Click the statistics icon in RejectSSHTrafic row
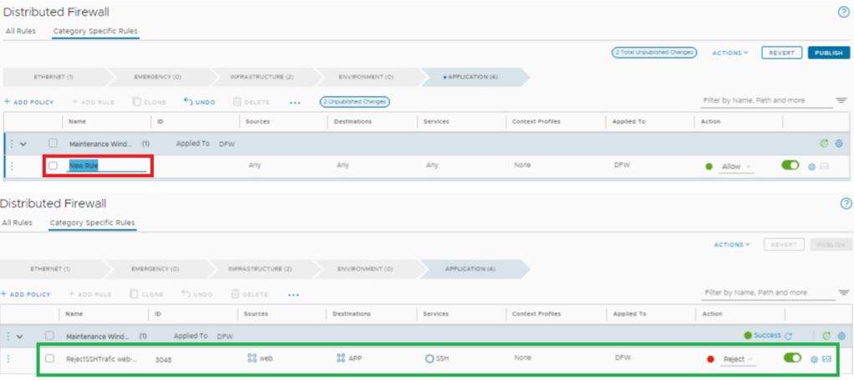Screen dimensions: 854x380 (x=826, y=358)
